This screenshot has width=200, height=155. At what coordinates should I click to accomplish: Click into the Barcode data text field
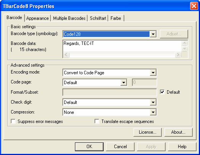tap(122, 46)
